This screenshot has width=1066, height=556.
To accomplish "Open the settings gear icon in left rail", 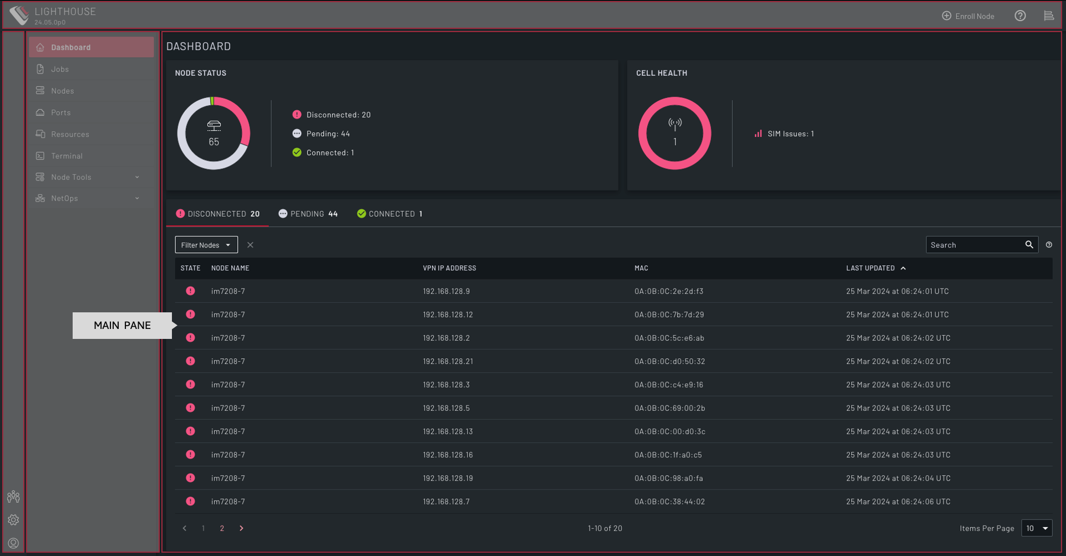I will pyautogui.click(x=13, y=520).
